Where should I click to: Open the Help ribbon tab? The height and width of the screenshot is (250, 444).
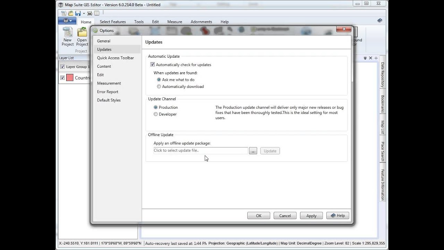coord(224,22)
